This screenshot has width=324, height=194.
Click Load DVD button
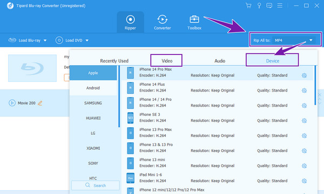coord(69,40)
